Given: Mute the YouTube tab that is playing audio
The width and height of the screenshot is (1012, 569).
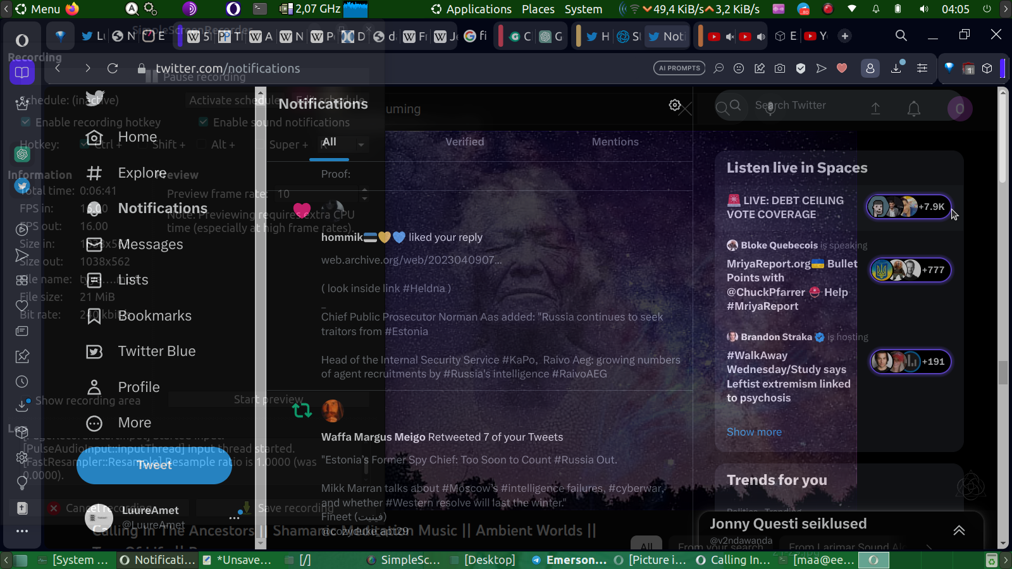Looking at the screenshot, I should click(761, 37).
